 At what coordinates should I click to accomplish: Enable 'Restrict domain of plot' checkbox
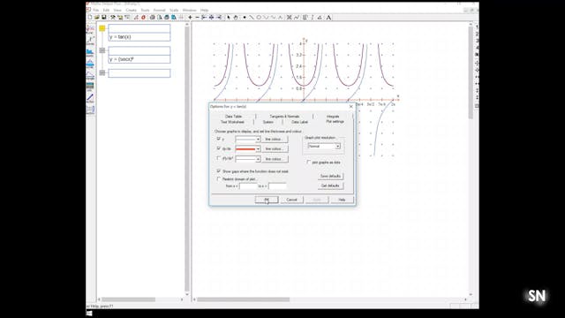[x=218, y=178]
